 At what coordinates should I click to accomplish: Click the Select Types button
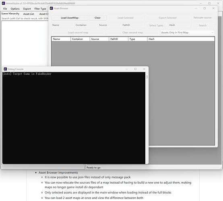click(x=156, y=25)
